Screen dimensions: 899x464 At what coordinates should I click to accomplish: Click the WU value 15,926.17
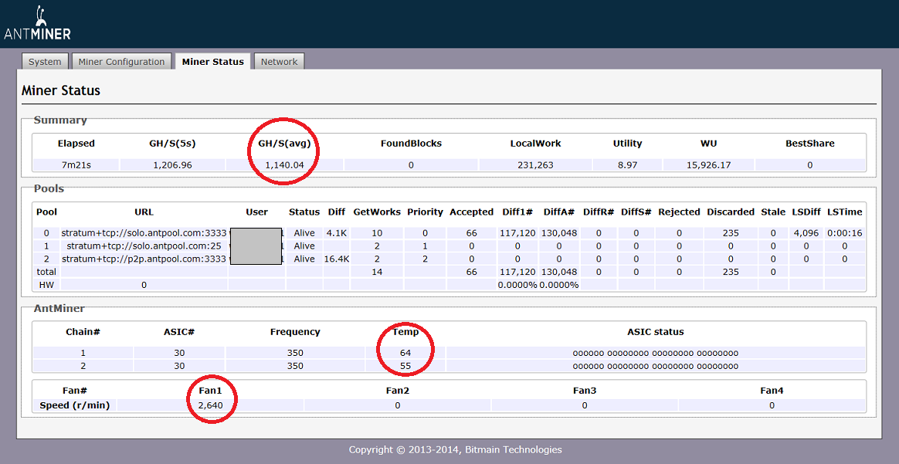click(708, 165)
